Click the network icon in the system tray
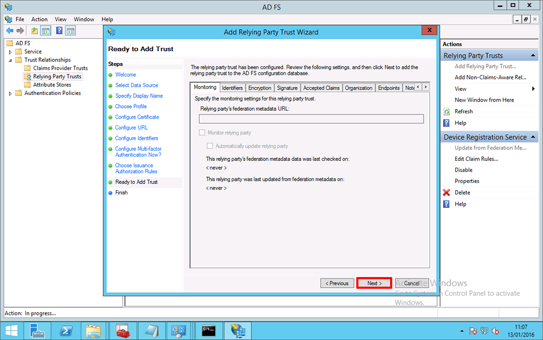This screenshot has width=543, height=340. [485, 331]
